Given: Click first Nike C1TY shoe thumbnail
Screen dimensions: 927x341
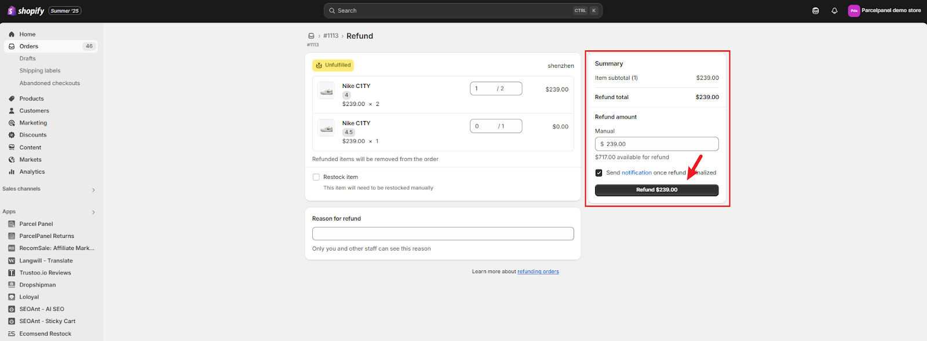Looking at the screenshot, I should pos(327,90).
